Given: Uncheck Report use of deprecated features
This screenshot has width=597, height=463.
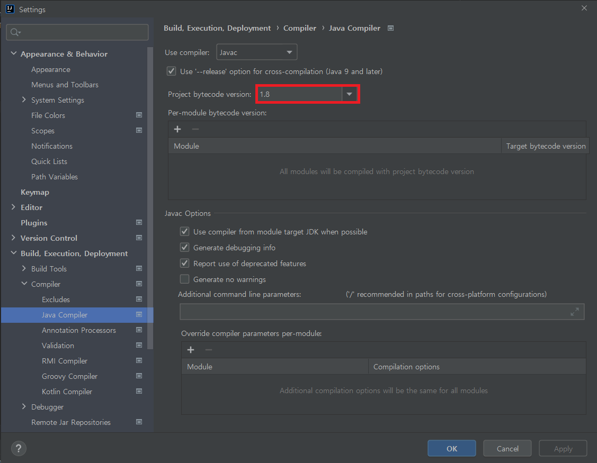Looking at the screenshot, I should pyautogui.click(x=185, y=264).
